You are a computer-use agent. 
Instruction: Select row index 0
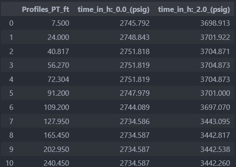tap(11, 23)
